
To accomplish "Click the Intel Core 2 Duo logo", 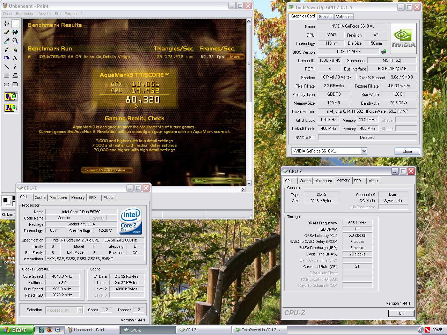I will (x=131, y=221).
